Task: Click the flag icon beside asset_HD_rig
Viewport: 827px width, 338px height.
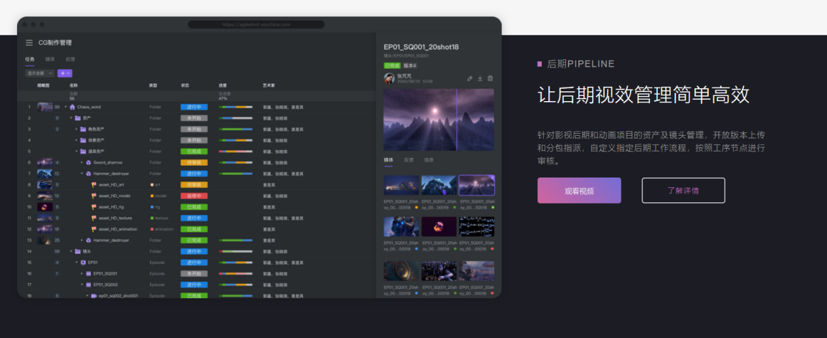Action: 94,207
